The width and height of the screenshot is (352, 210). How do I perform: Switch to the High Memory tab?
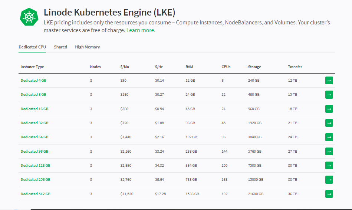click(87, 47)
